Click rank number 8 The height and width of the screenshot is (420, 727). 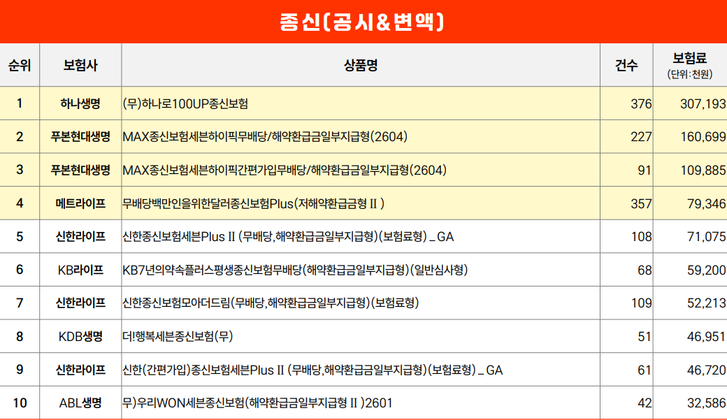20,337
